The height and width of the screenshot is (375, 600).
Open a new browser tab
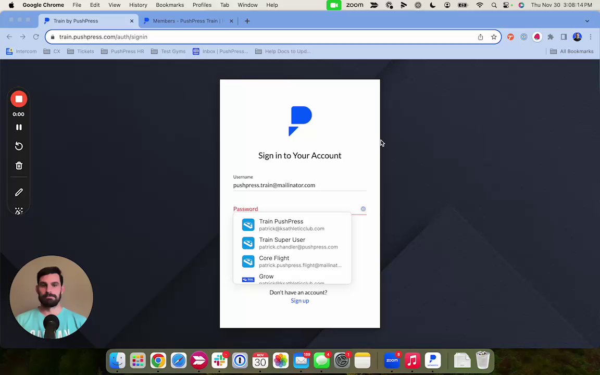pyautogui.click(x=247, y=21)
